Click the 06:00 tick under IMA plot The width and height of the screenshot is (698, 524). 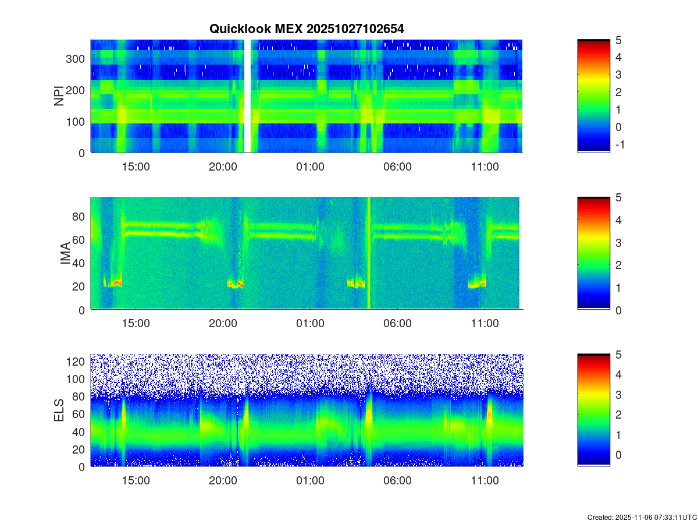[397, 324]
